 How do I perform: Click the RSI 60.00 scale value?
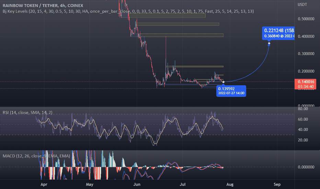[x=303, y=119]
